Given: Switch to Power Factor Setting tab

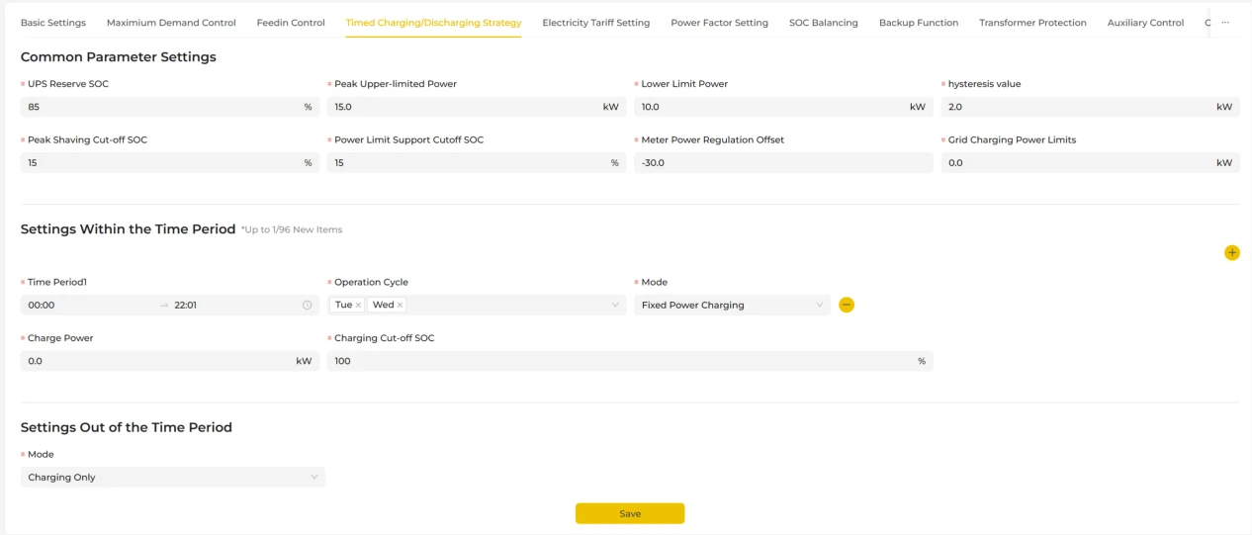Looking at the screenshot, I should click(x=719, y=23).
